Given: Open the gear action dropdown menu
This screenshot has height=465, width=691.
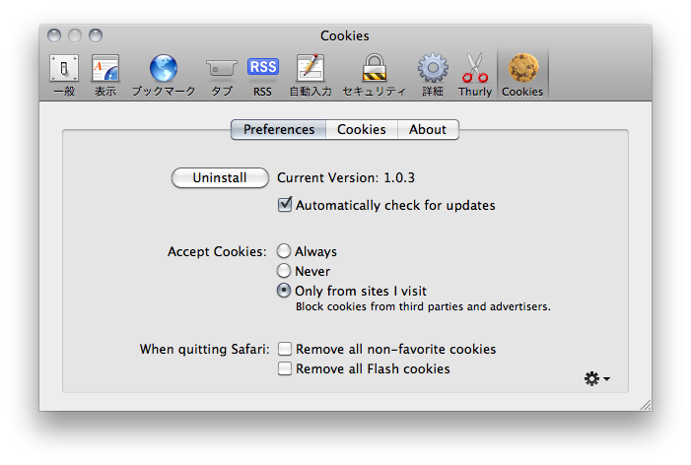Looking at the screenshot, I should tap(596, 378).
